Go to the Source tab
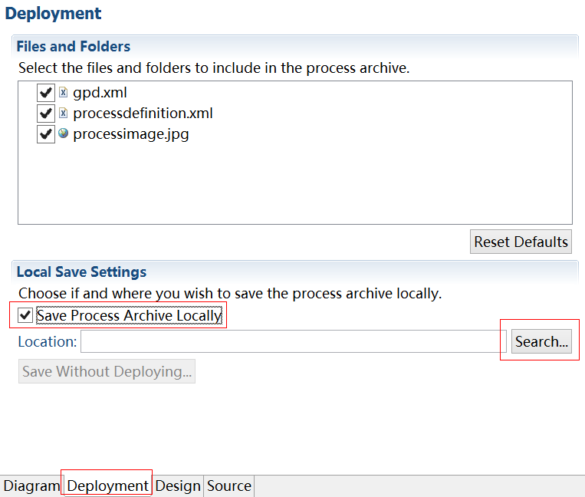 (228, 485)
